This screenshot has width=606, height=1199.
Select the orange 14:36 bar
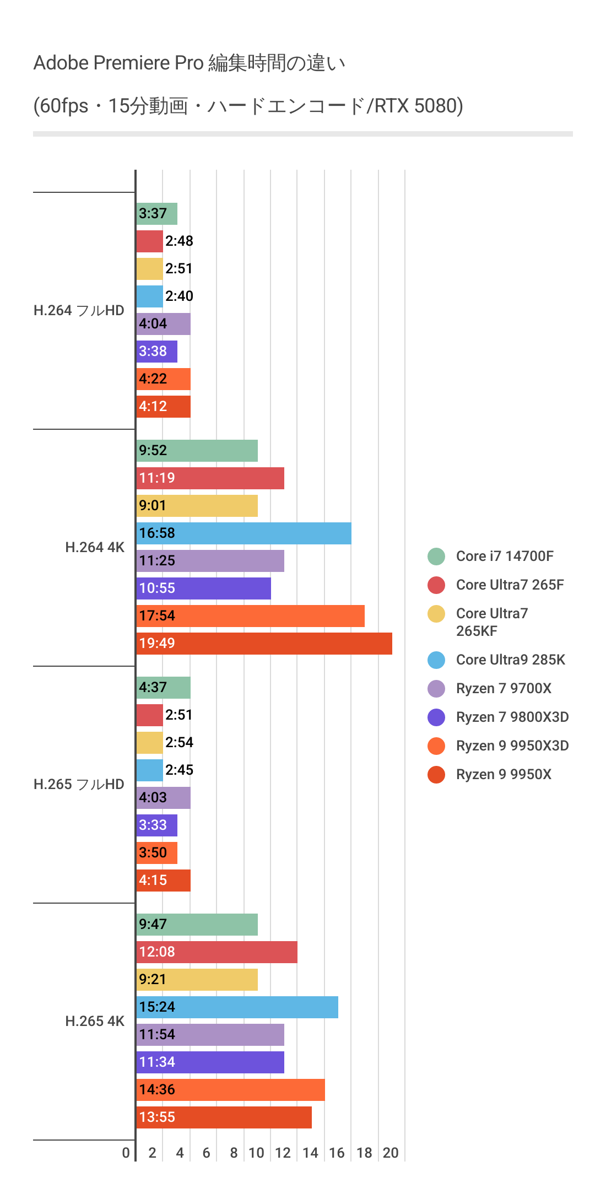230,1089
